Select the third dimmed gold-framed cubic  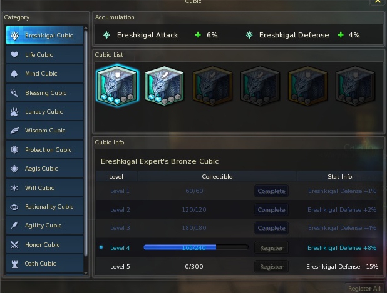point(212,86)
